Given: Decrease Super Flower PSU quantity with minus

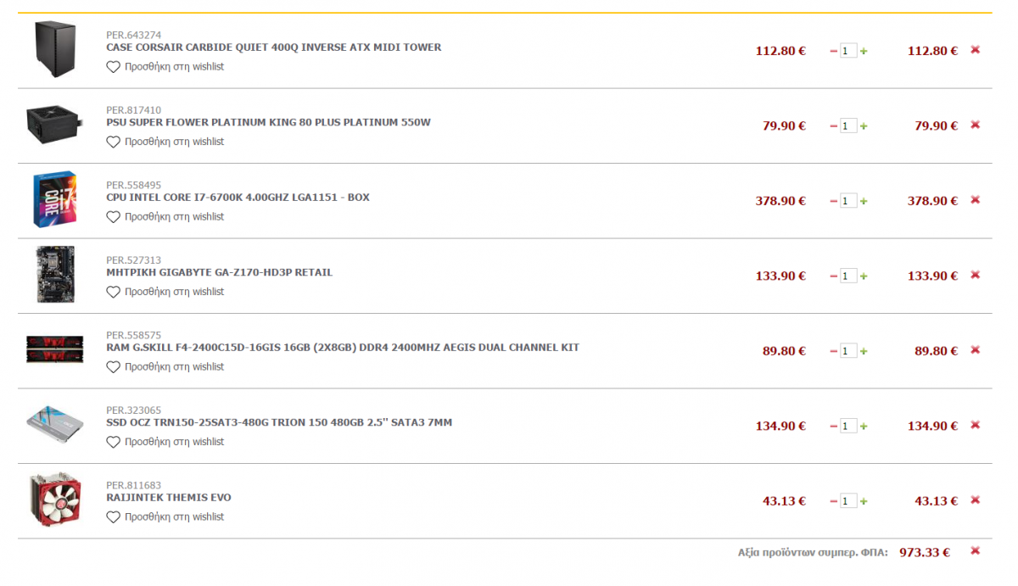Looking at the screenshot, I should click(834, 126).
